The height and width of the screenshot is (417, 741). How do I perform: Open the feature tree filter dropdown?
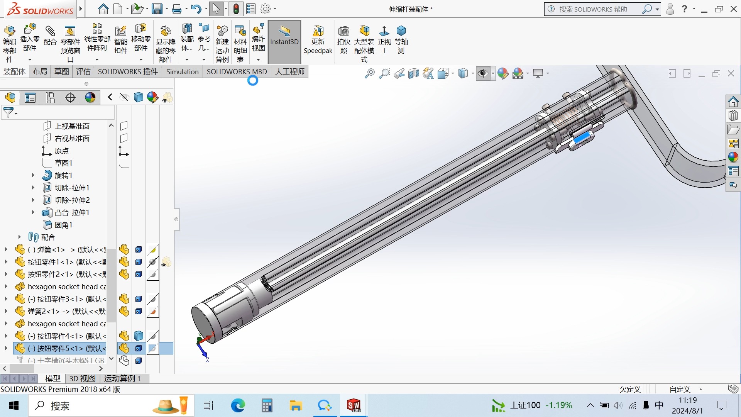coord(10,113)
